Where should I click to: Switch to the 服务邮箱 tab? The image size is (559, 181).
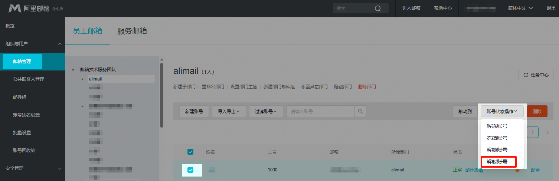tap(132, 31)
